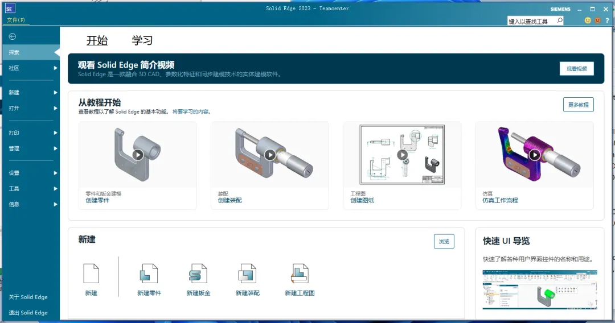The image size is (615, 323).
Task: Click the 新建工程图 draft icon
Action: 300,274
